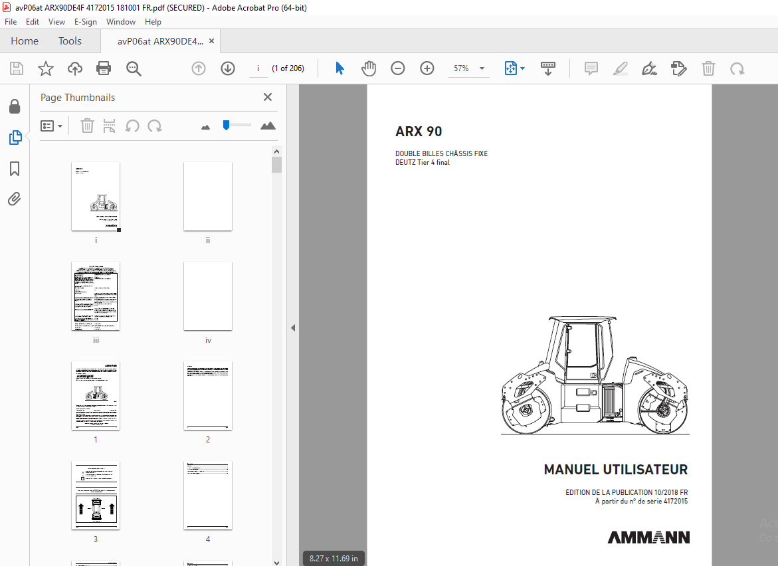Switch to the Home tab

pyautogui.click(x=25, y=41)
